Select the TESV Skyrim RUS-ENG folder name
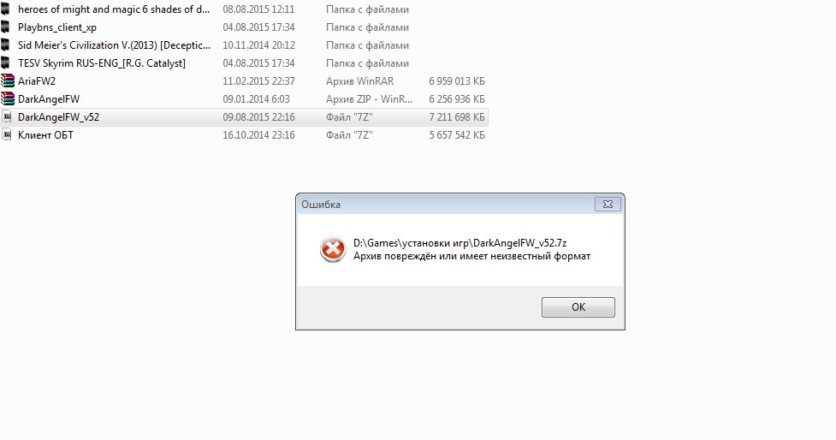The height and width of the screenshot is (440, 836). [102, 63]
